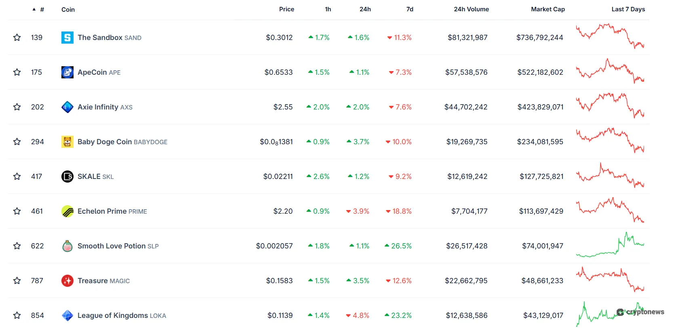Image resolution: width=678 pixels, height=328 pixels.
Task: Click the Treasure red circular logo
Action: tap(67, 281)
